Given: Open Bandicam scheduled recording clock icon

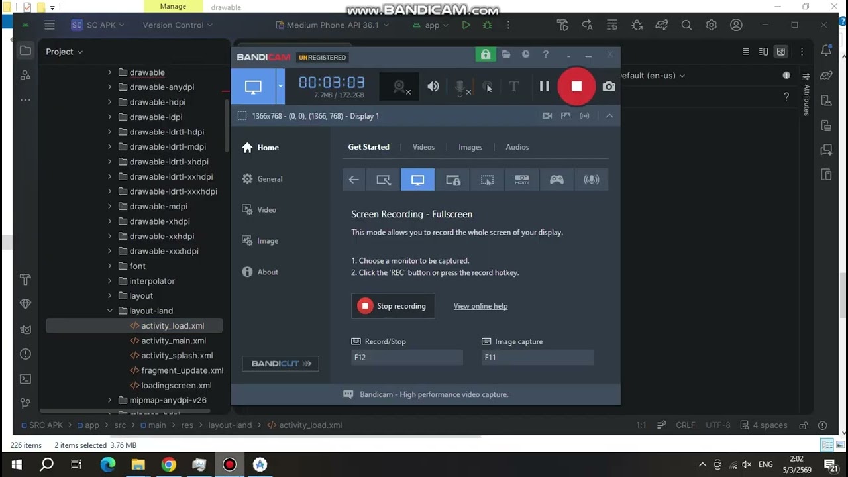Looking at the screenshot, I should coord(526,54).
